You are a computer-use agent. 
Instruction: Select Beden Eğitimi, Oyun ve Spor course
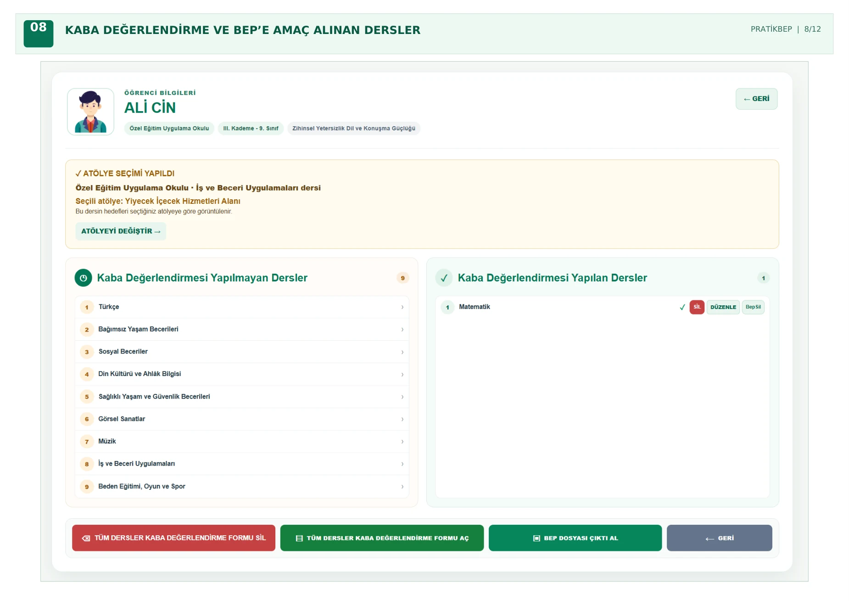point(242,486)
